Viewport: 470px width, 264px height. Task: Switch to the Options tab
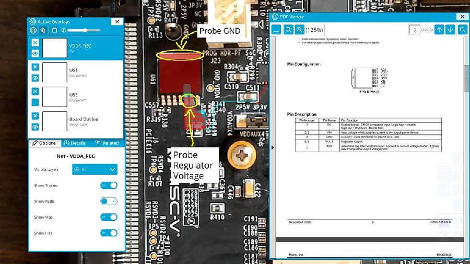point(44,143)
